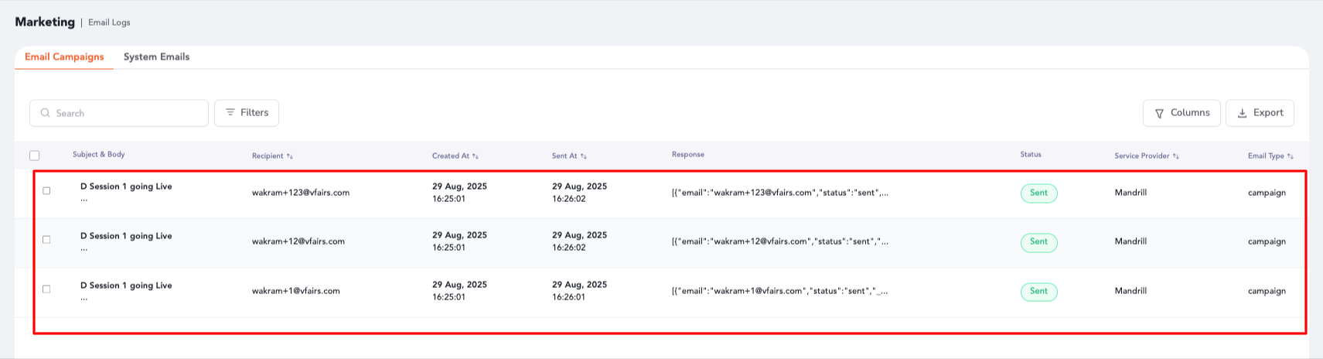
Task: Check the row for wakram+1@vfairs.com
Action: click(x=46, y=289)
